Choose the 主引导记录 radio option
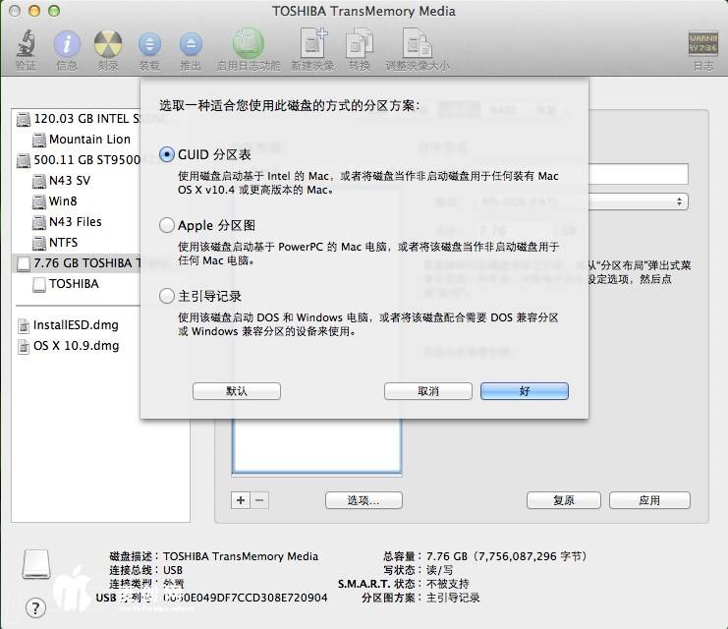Screen dimensions: 728x629 [x=167, y=296]
